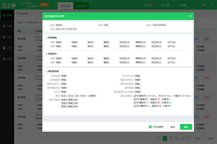Close the 视功能检查表详情 dialog
217x144 pixels.
pos(190,16)
